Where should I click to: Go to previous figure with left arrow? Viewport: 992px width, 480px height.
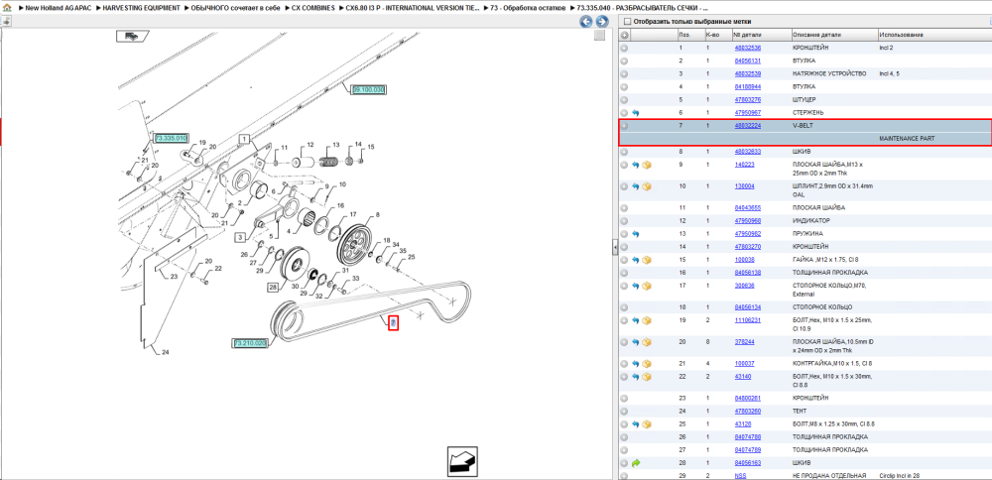[x=586, y=22]
